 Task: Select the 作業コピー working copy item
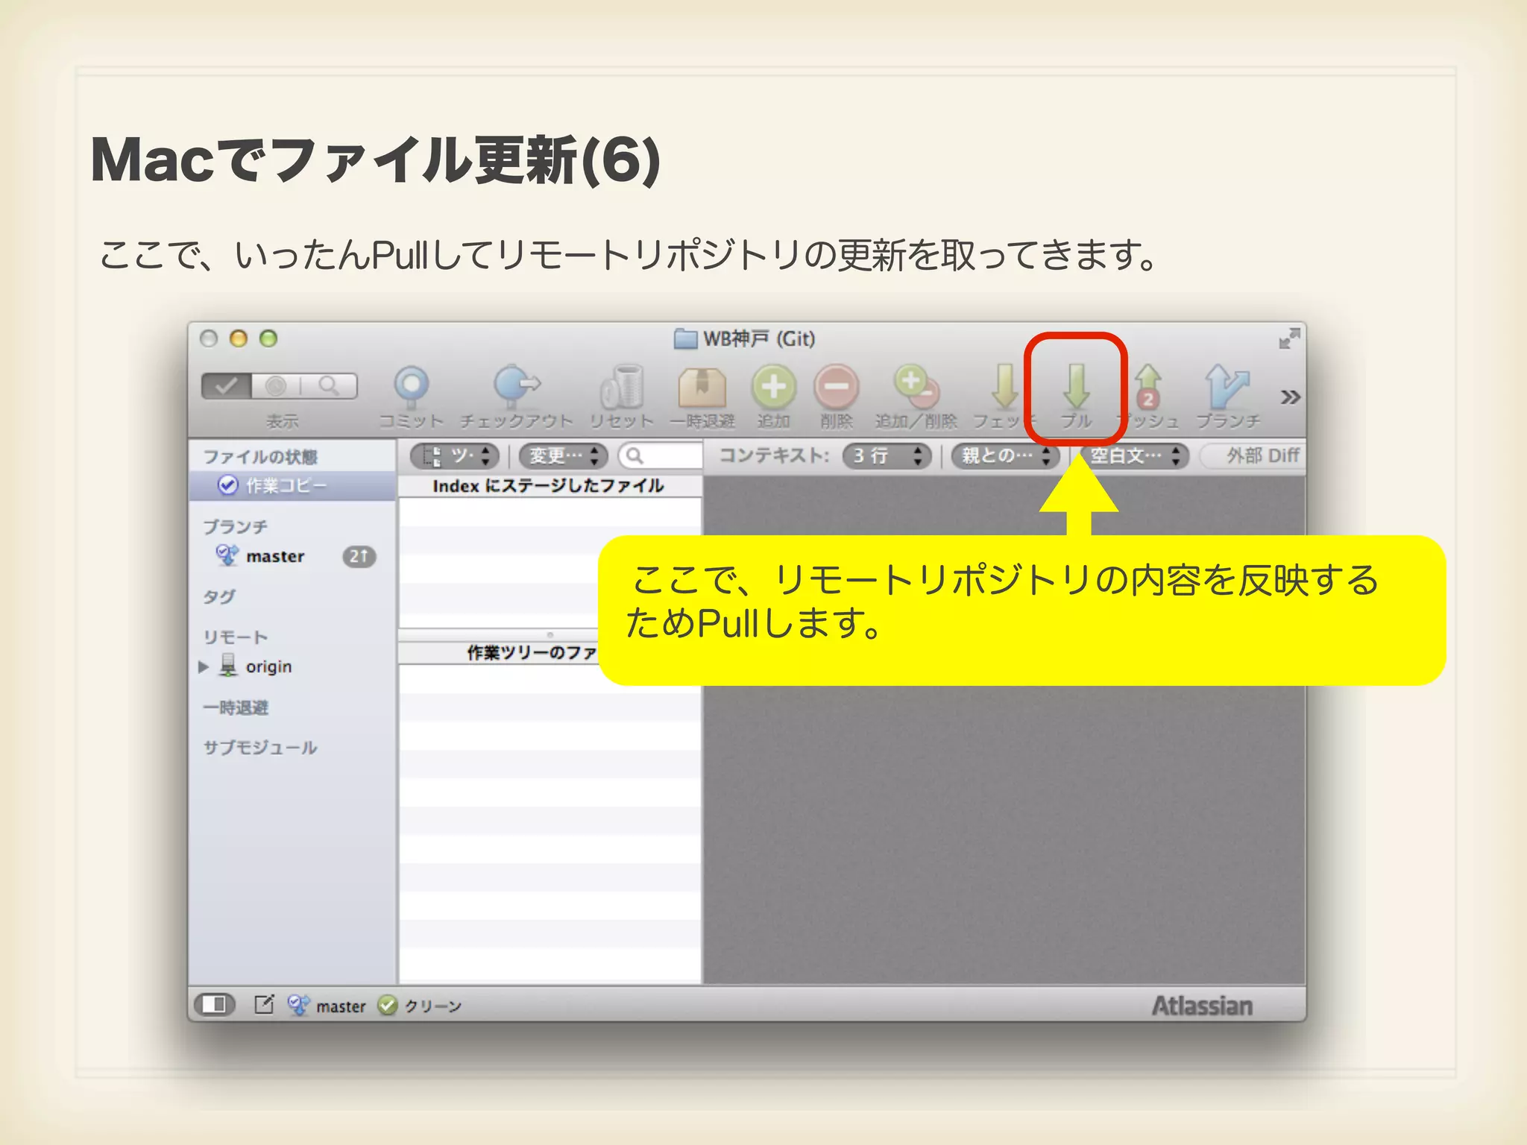point(286,486)
